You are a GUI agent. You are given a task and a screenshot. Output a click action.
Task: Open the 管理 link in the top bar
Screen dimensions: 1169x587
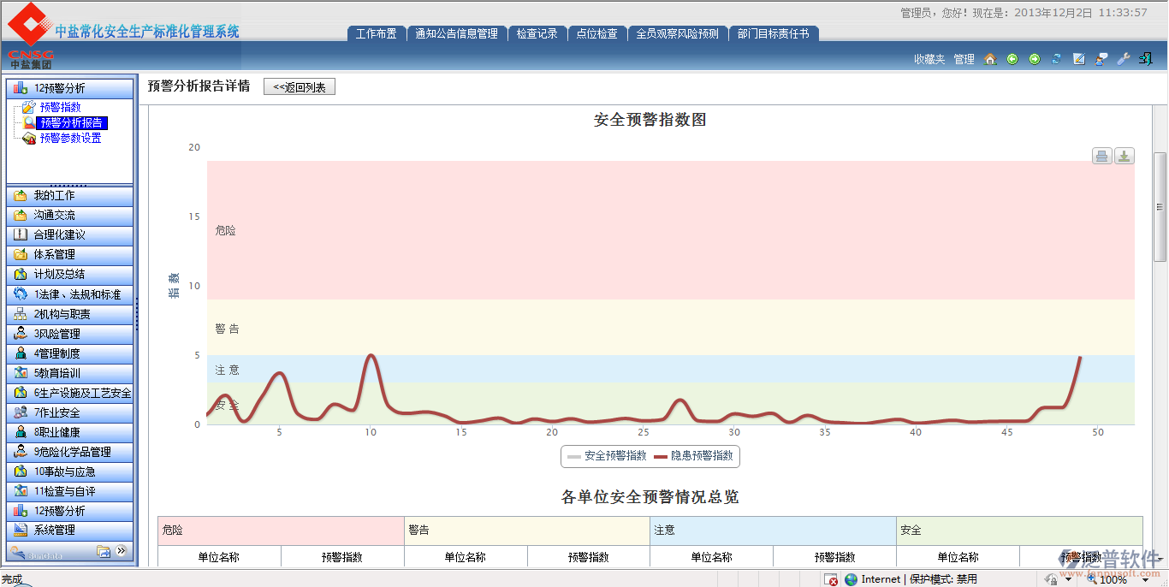tap(964, 59)
